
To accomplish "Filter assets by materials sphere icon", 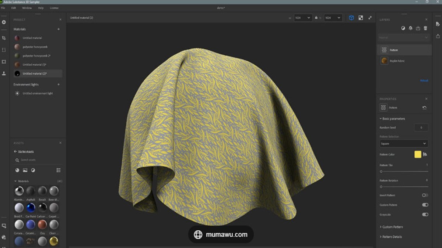I will click(17, 170).
